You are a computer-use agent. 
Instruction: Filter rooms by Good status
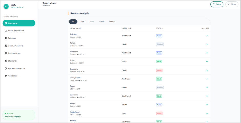(x=92, y=22)
